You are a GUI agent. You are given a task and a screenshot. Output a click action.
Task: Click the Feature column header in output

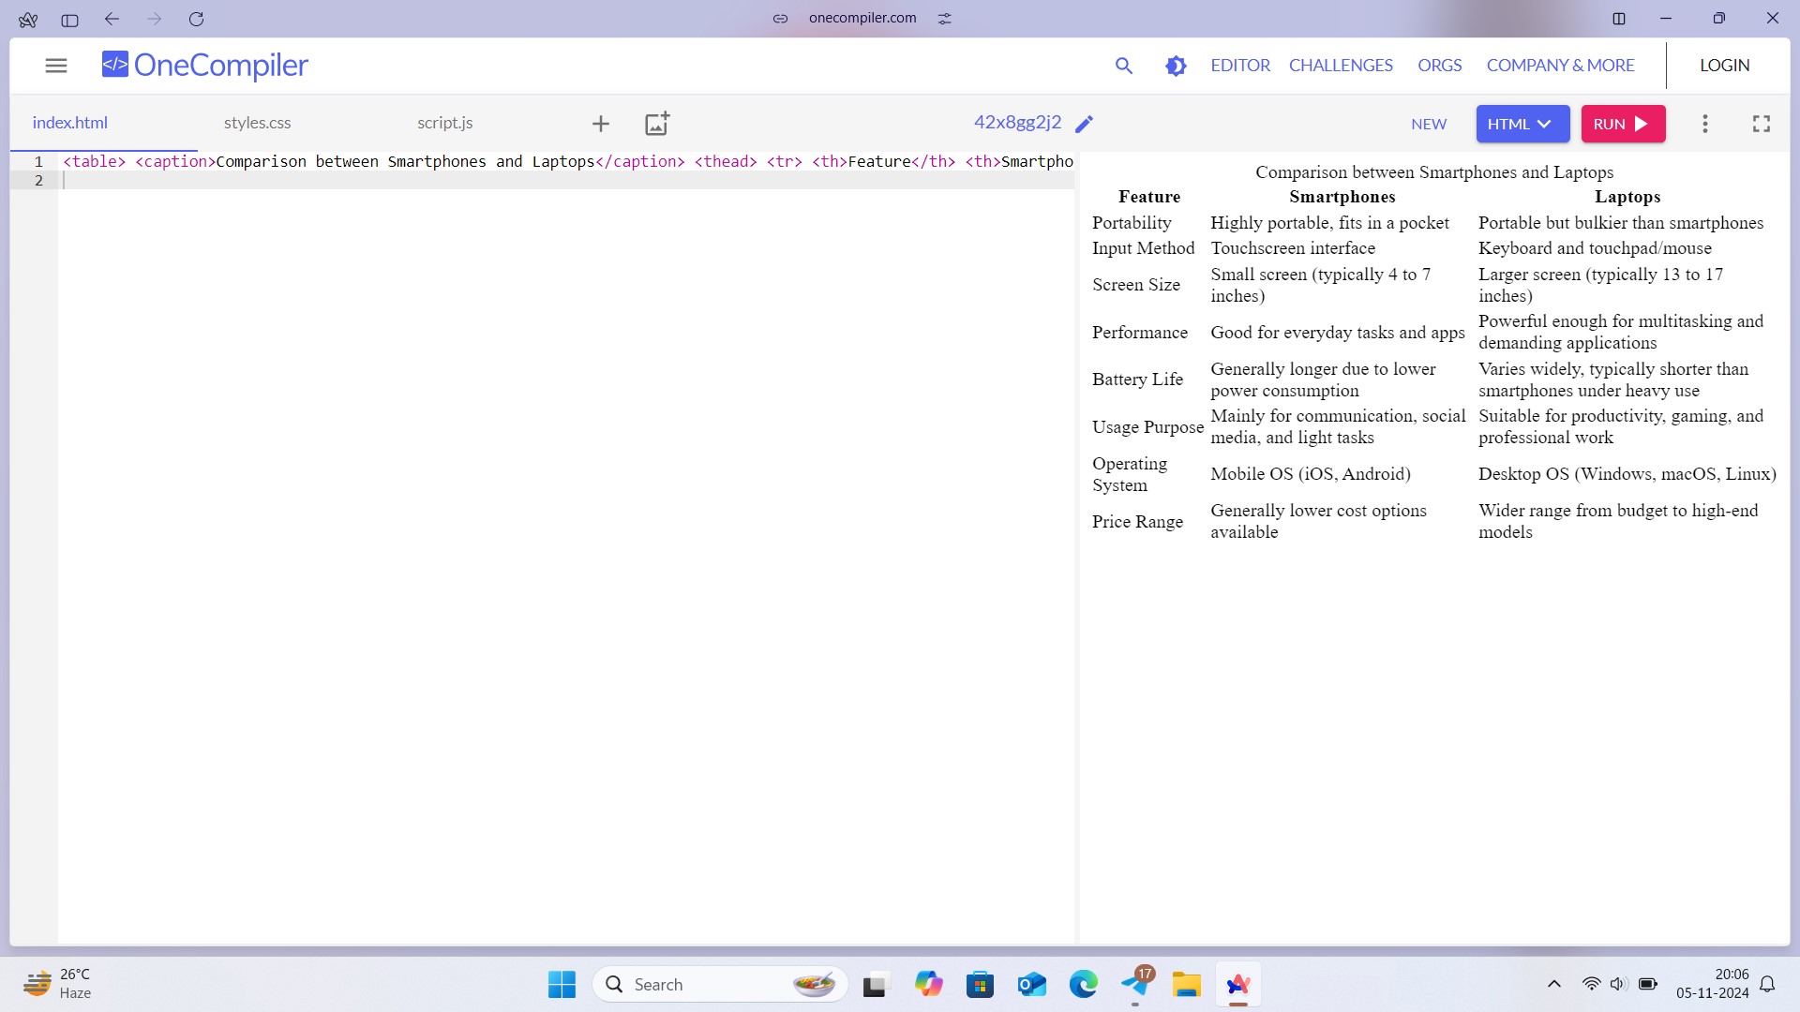coord(1149,197)
